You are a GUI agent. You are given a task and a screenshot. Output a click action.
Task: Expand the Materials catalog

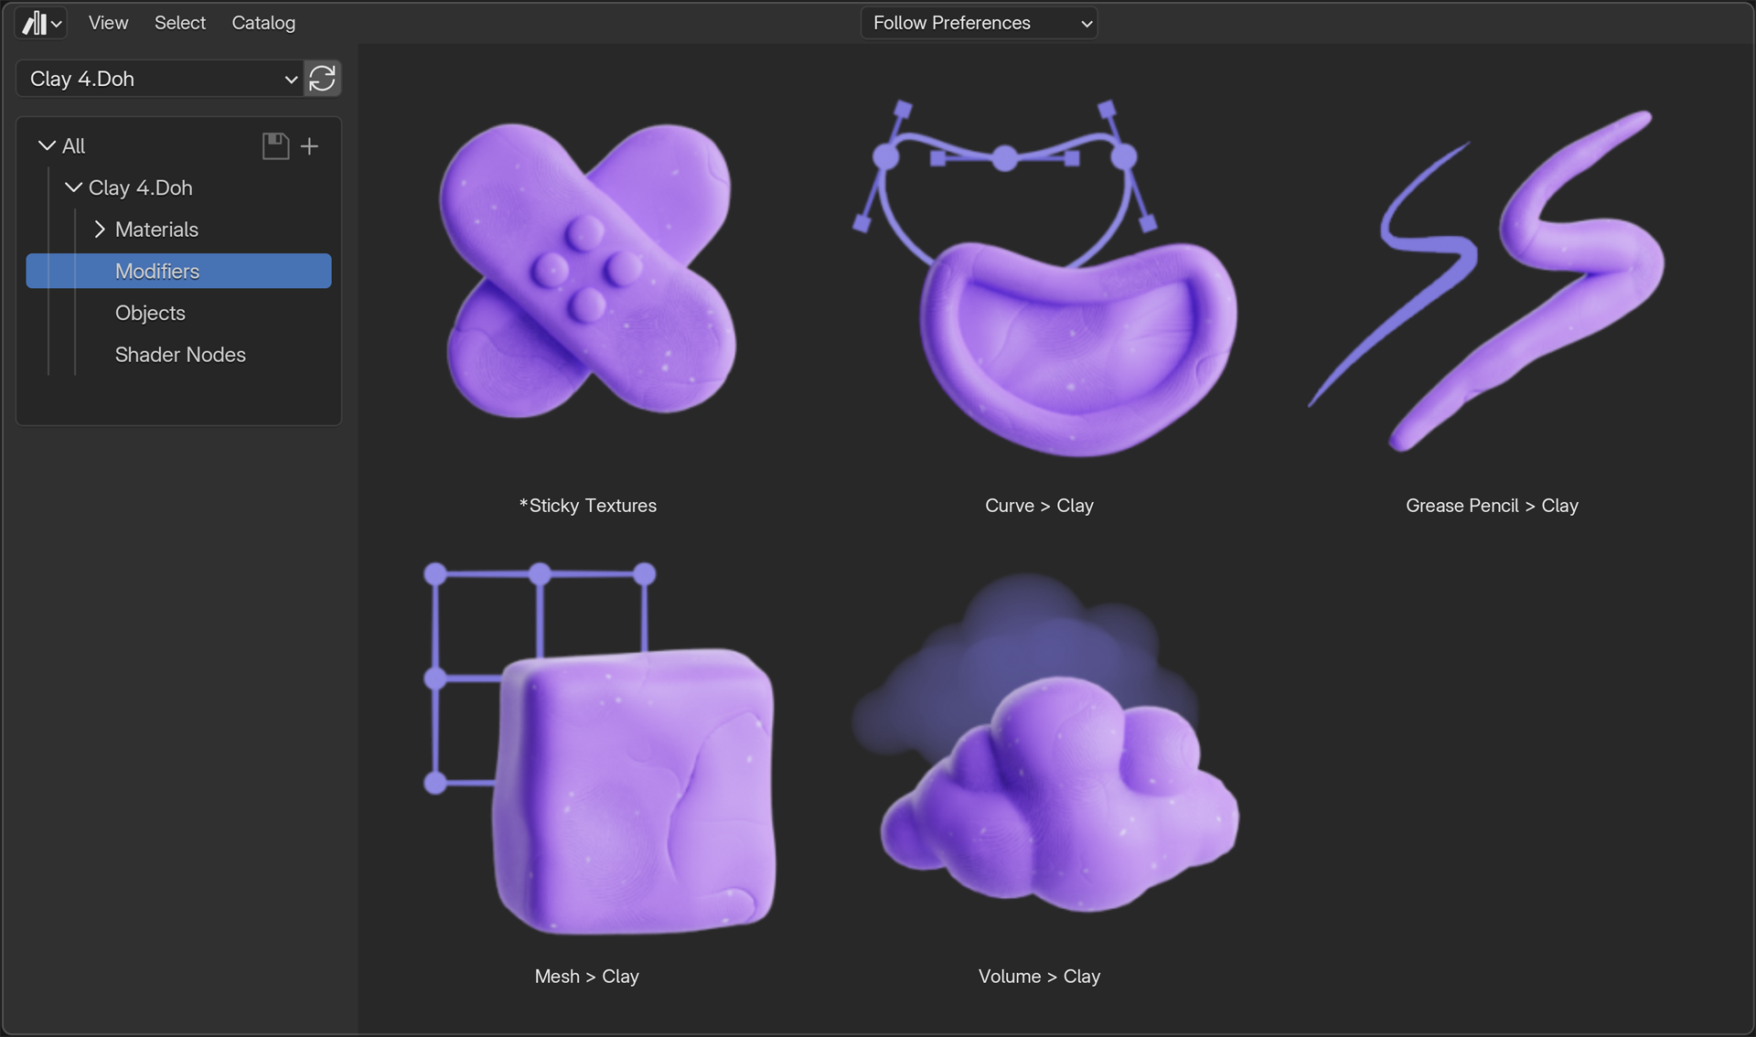[99, 229]
